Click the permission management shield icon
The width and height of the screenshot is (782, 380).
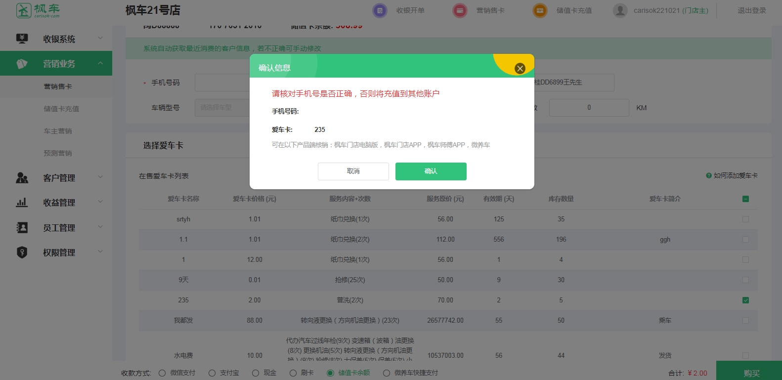(x=22, y=253)
